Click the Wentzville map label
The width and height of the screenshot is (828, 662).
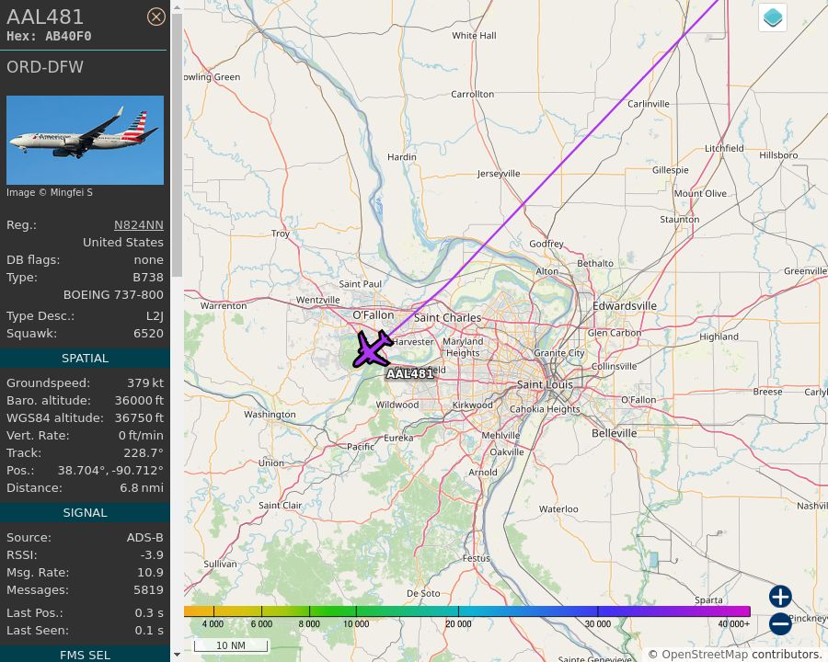[318, 300]
